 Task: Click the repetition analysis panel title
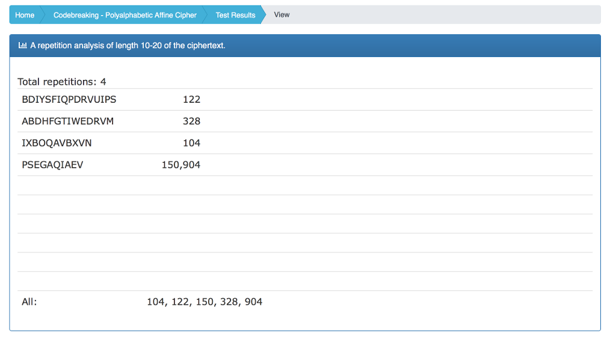tap(128, 46)
